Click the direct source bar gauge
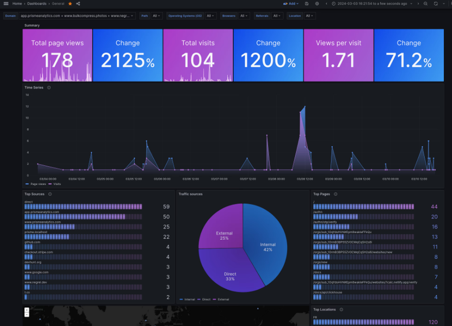Image resolution: width=452 pixels, height=326 pixels. (x=83, y=207)
